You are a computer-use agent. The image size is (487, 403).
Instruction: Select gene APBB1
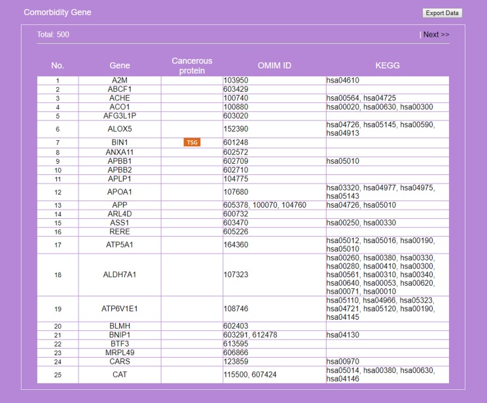coord(120,161)
